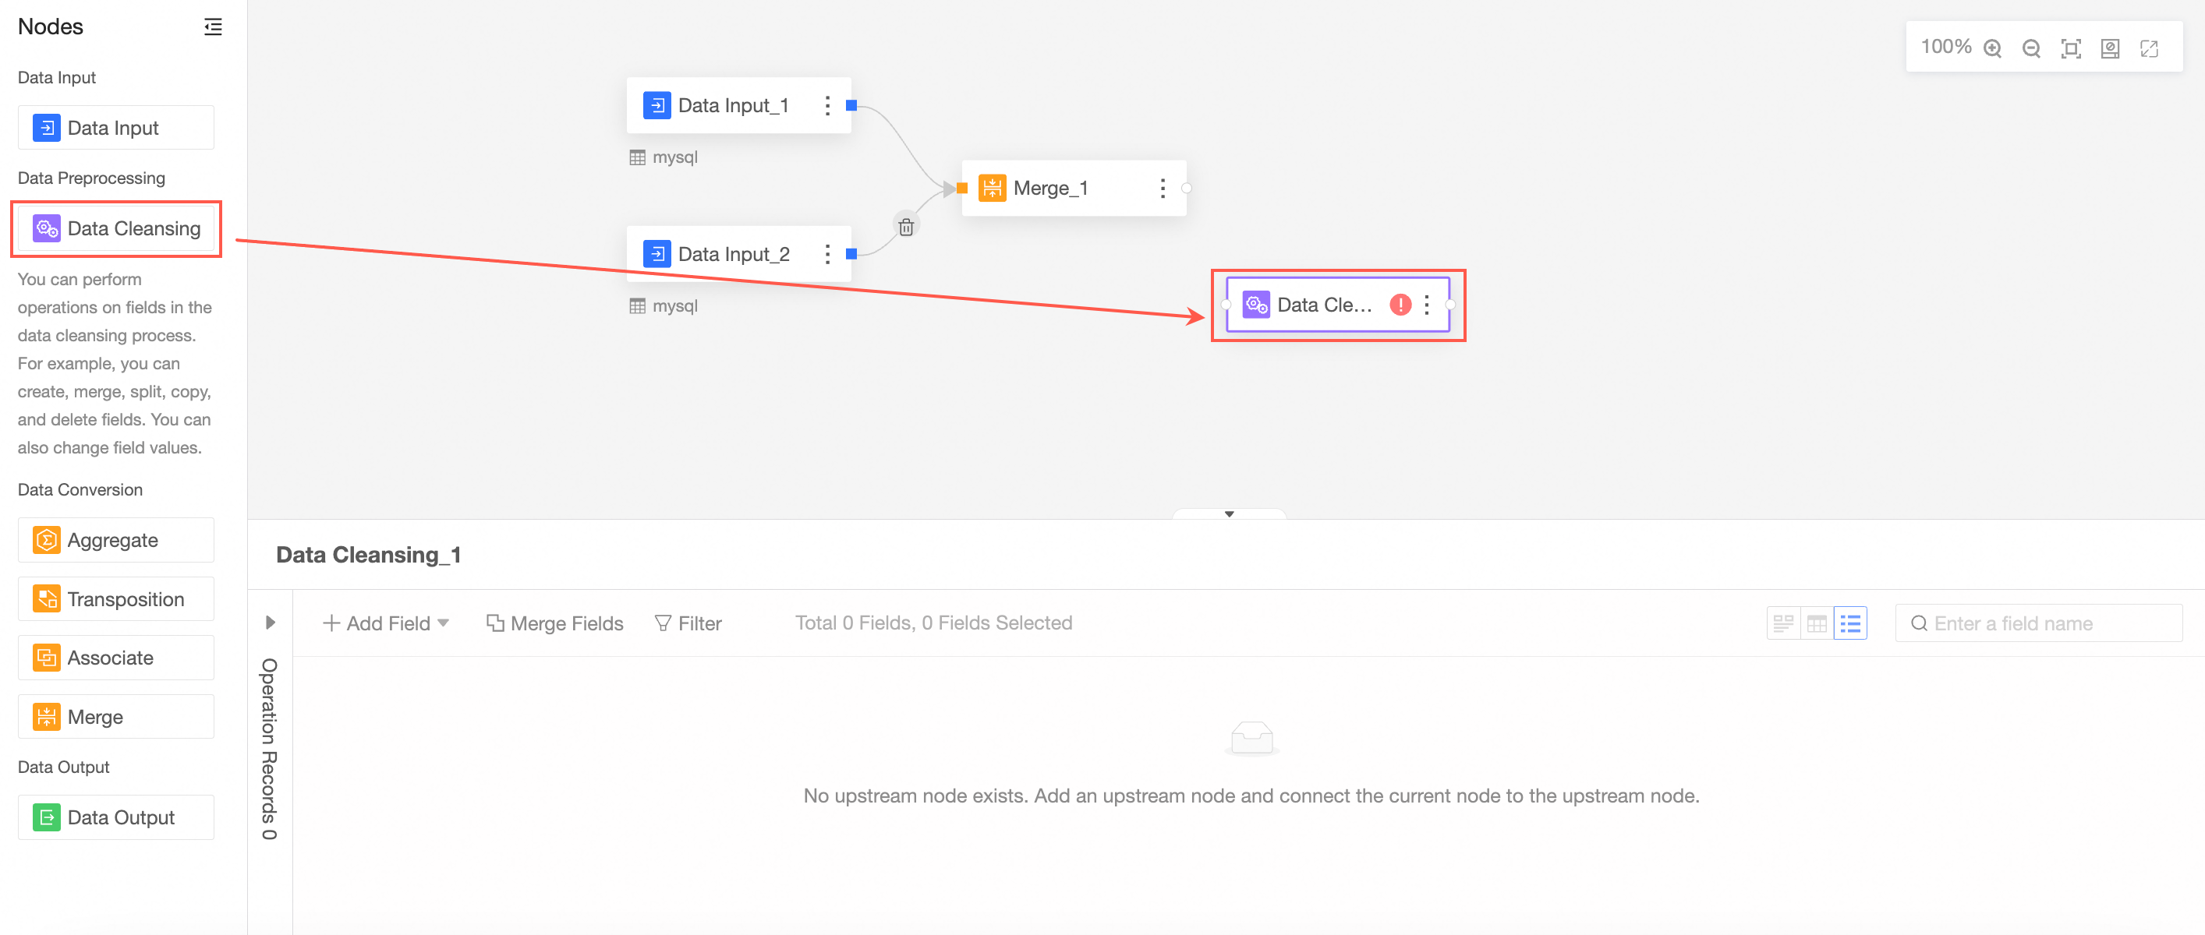Click the trash icon on the connection line
This screenshot has width=2205, height=935.
907,227
